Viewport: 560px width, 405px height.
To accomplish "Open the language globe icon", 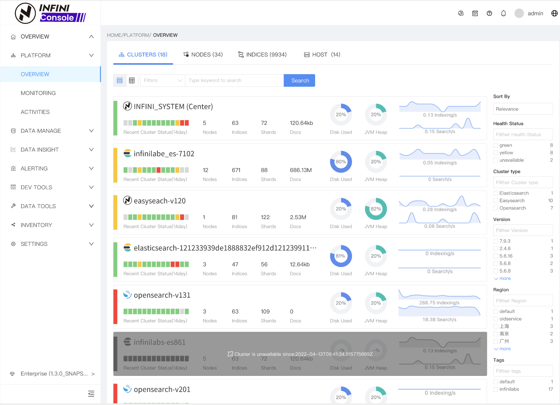I will tap(554, 13).
